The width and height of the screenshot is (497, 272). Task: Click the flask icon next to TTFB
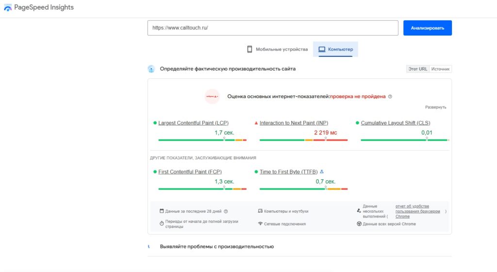pos(322,171)
